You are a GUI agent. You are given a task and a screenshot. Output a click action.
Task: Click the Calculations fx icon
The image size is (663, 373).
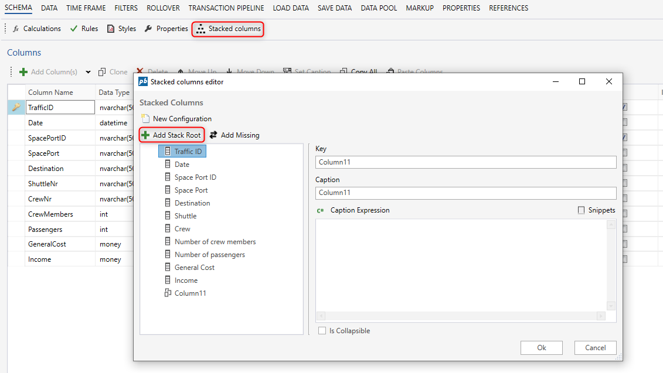tap(16, 29)
